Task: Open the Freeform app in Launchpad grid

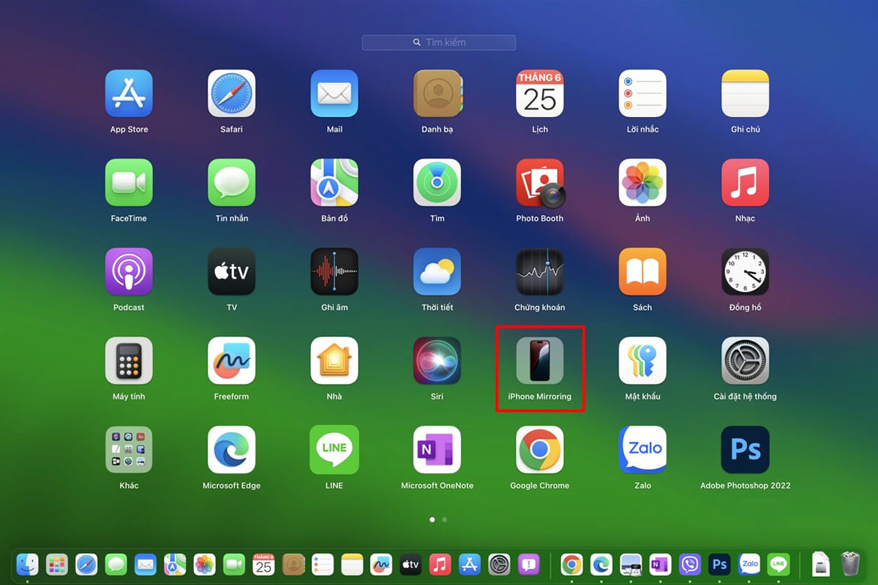Action: click(x=231, y=361)
